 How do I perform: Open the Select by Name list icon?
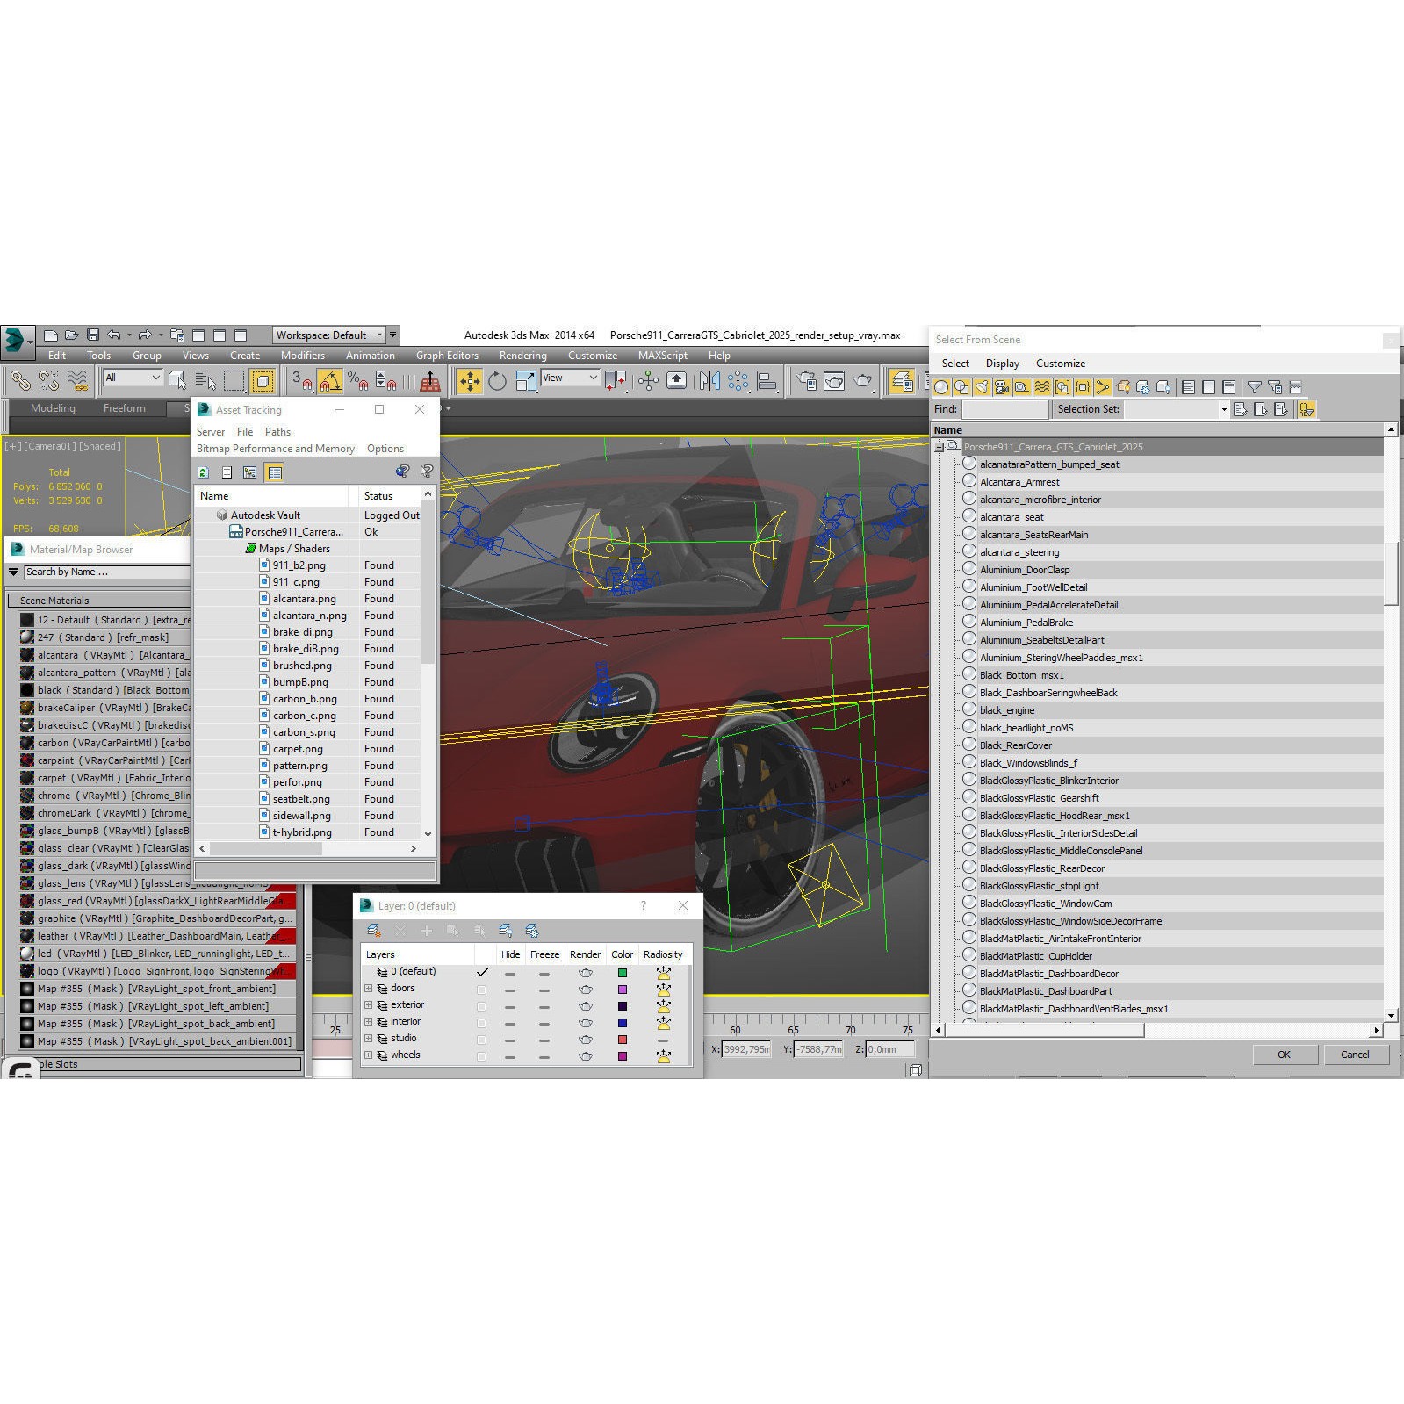tap(205, 380)
